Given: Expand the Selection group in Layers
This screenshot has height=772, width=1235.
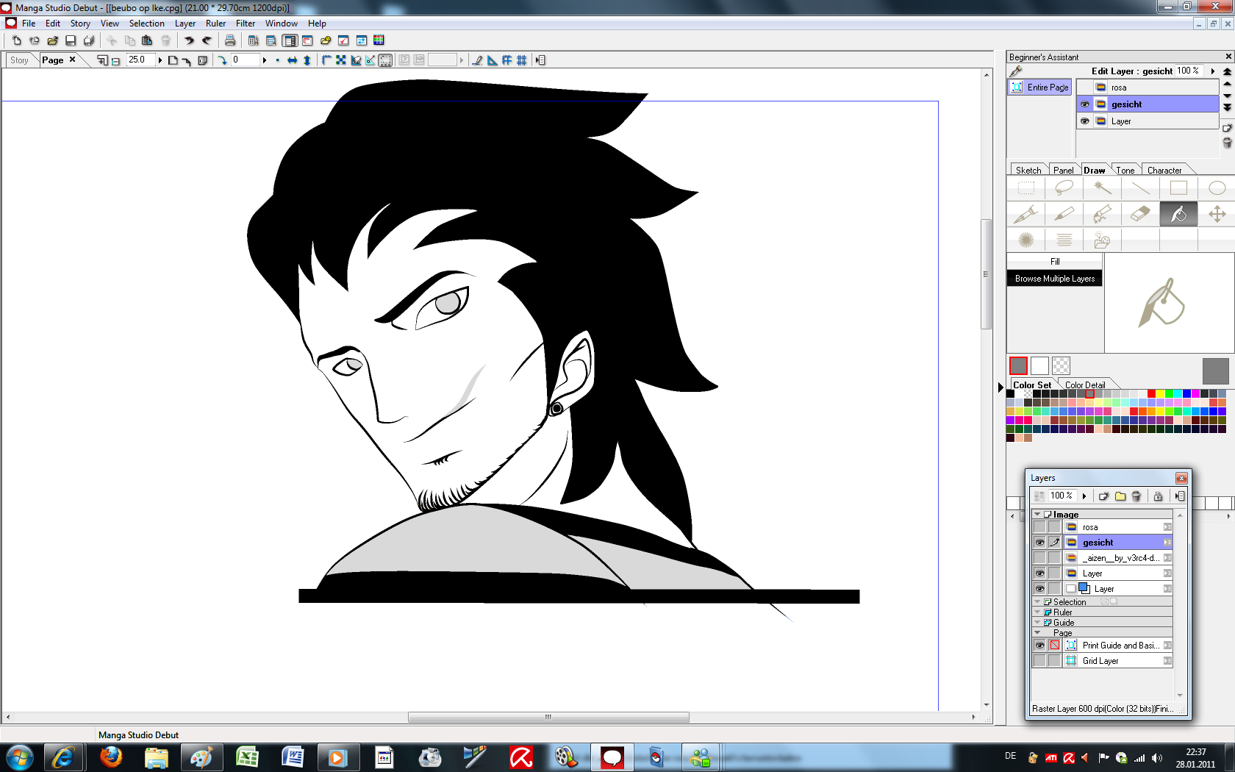Looking at the screenshot, I should point(1037,602).
